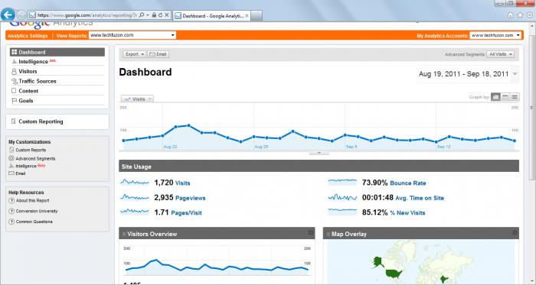Click the Visitors person icon in sidebar
The width and height of the screenshot is (536, 285).
(14, 72)
